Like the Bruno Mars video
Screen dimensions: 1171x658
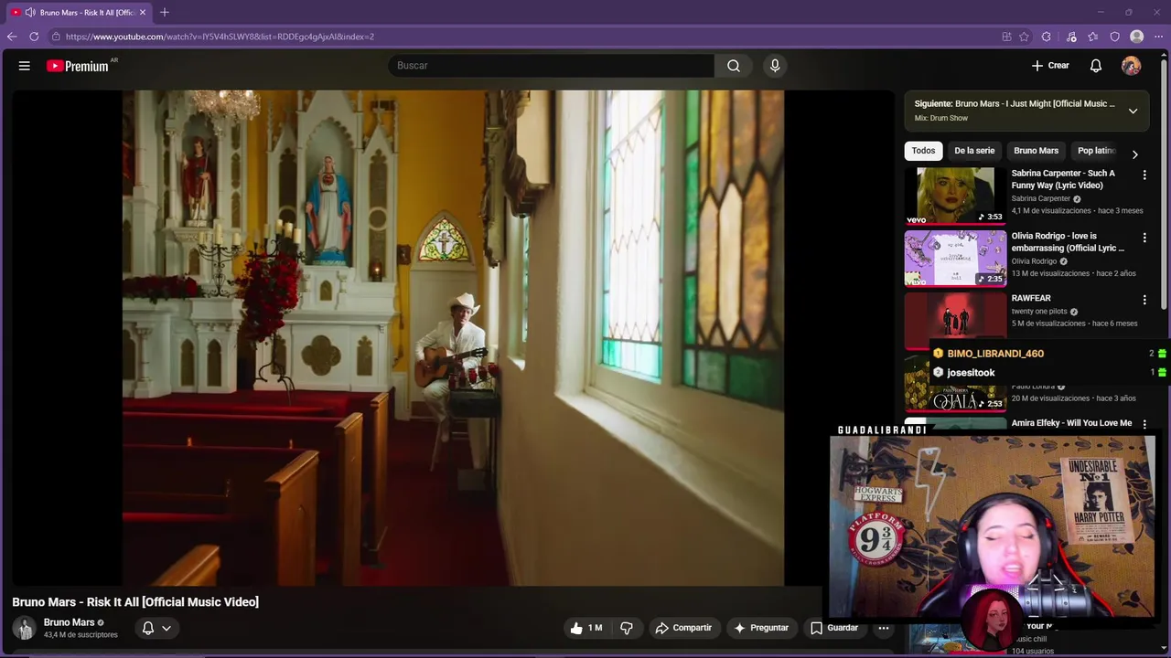pyautogui.click(x=585, y=628)
